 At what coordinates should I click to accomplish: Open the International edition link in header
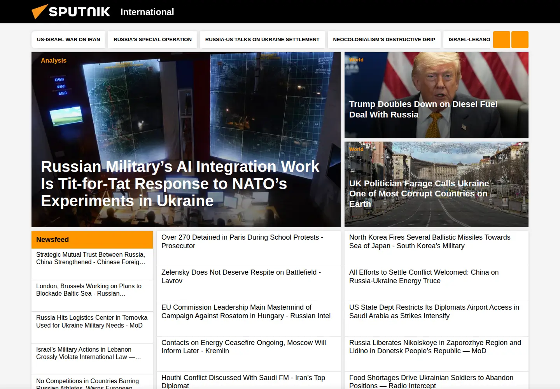pyautogui.click(x=147, y=12)
